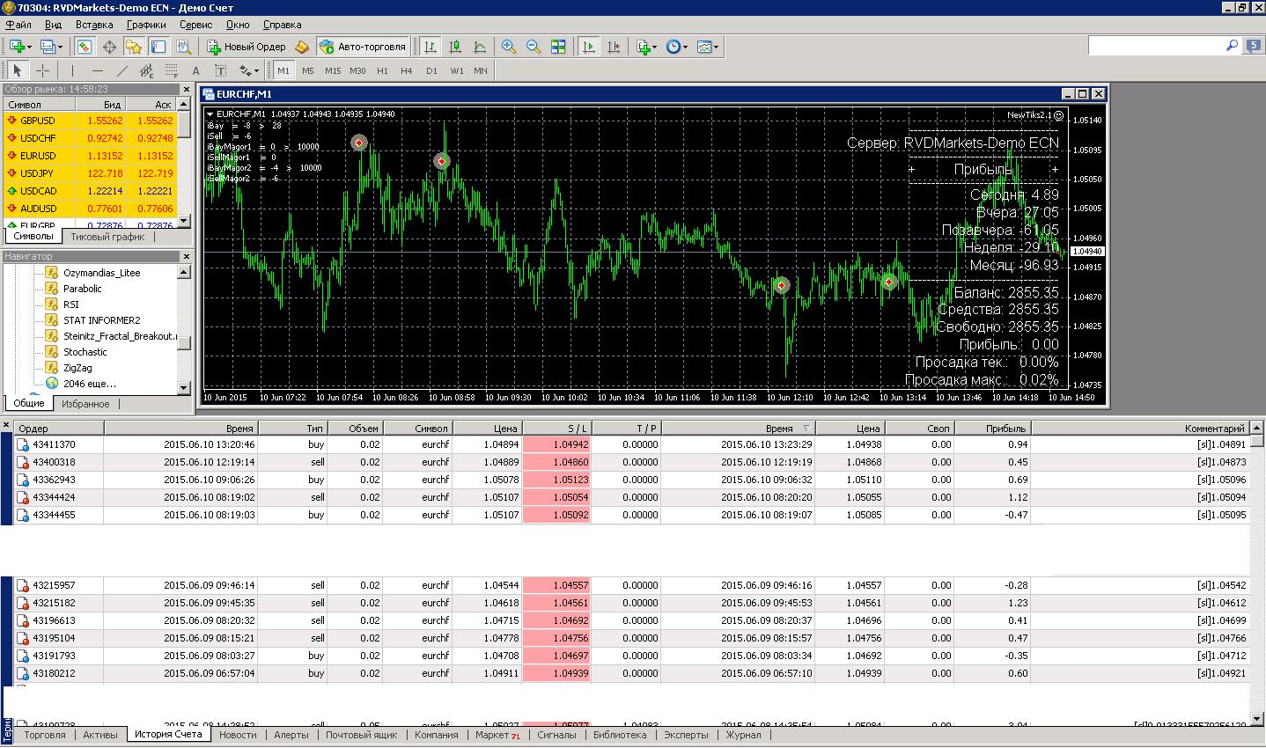Select the trendline drawing tool

point(122,70)
